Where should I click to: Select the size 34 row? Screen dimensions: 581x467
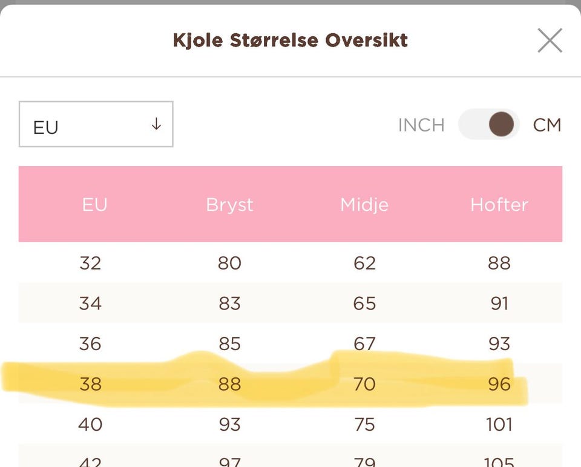click(x=90, y=303)
